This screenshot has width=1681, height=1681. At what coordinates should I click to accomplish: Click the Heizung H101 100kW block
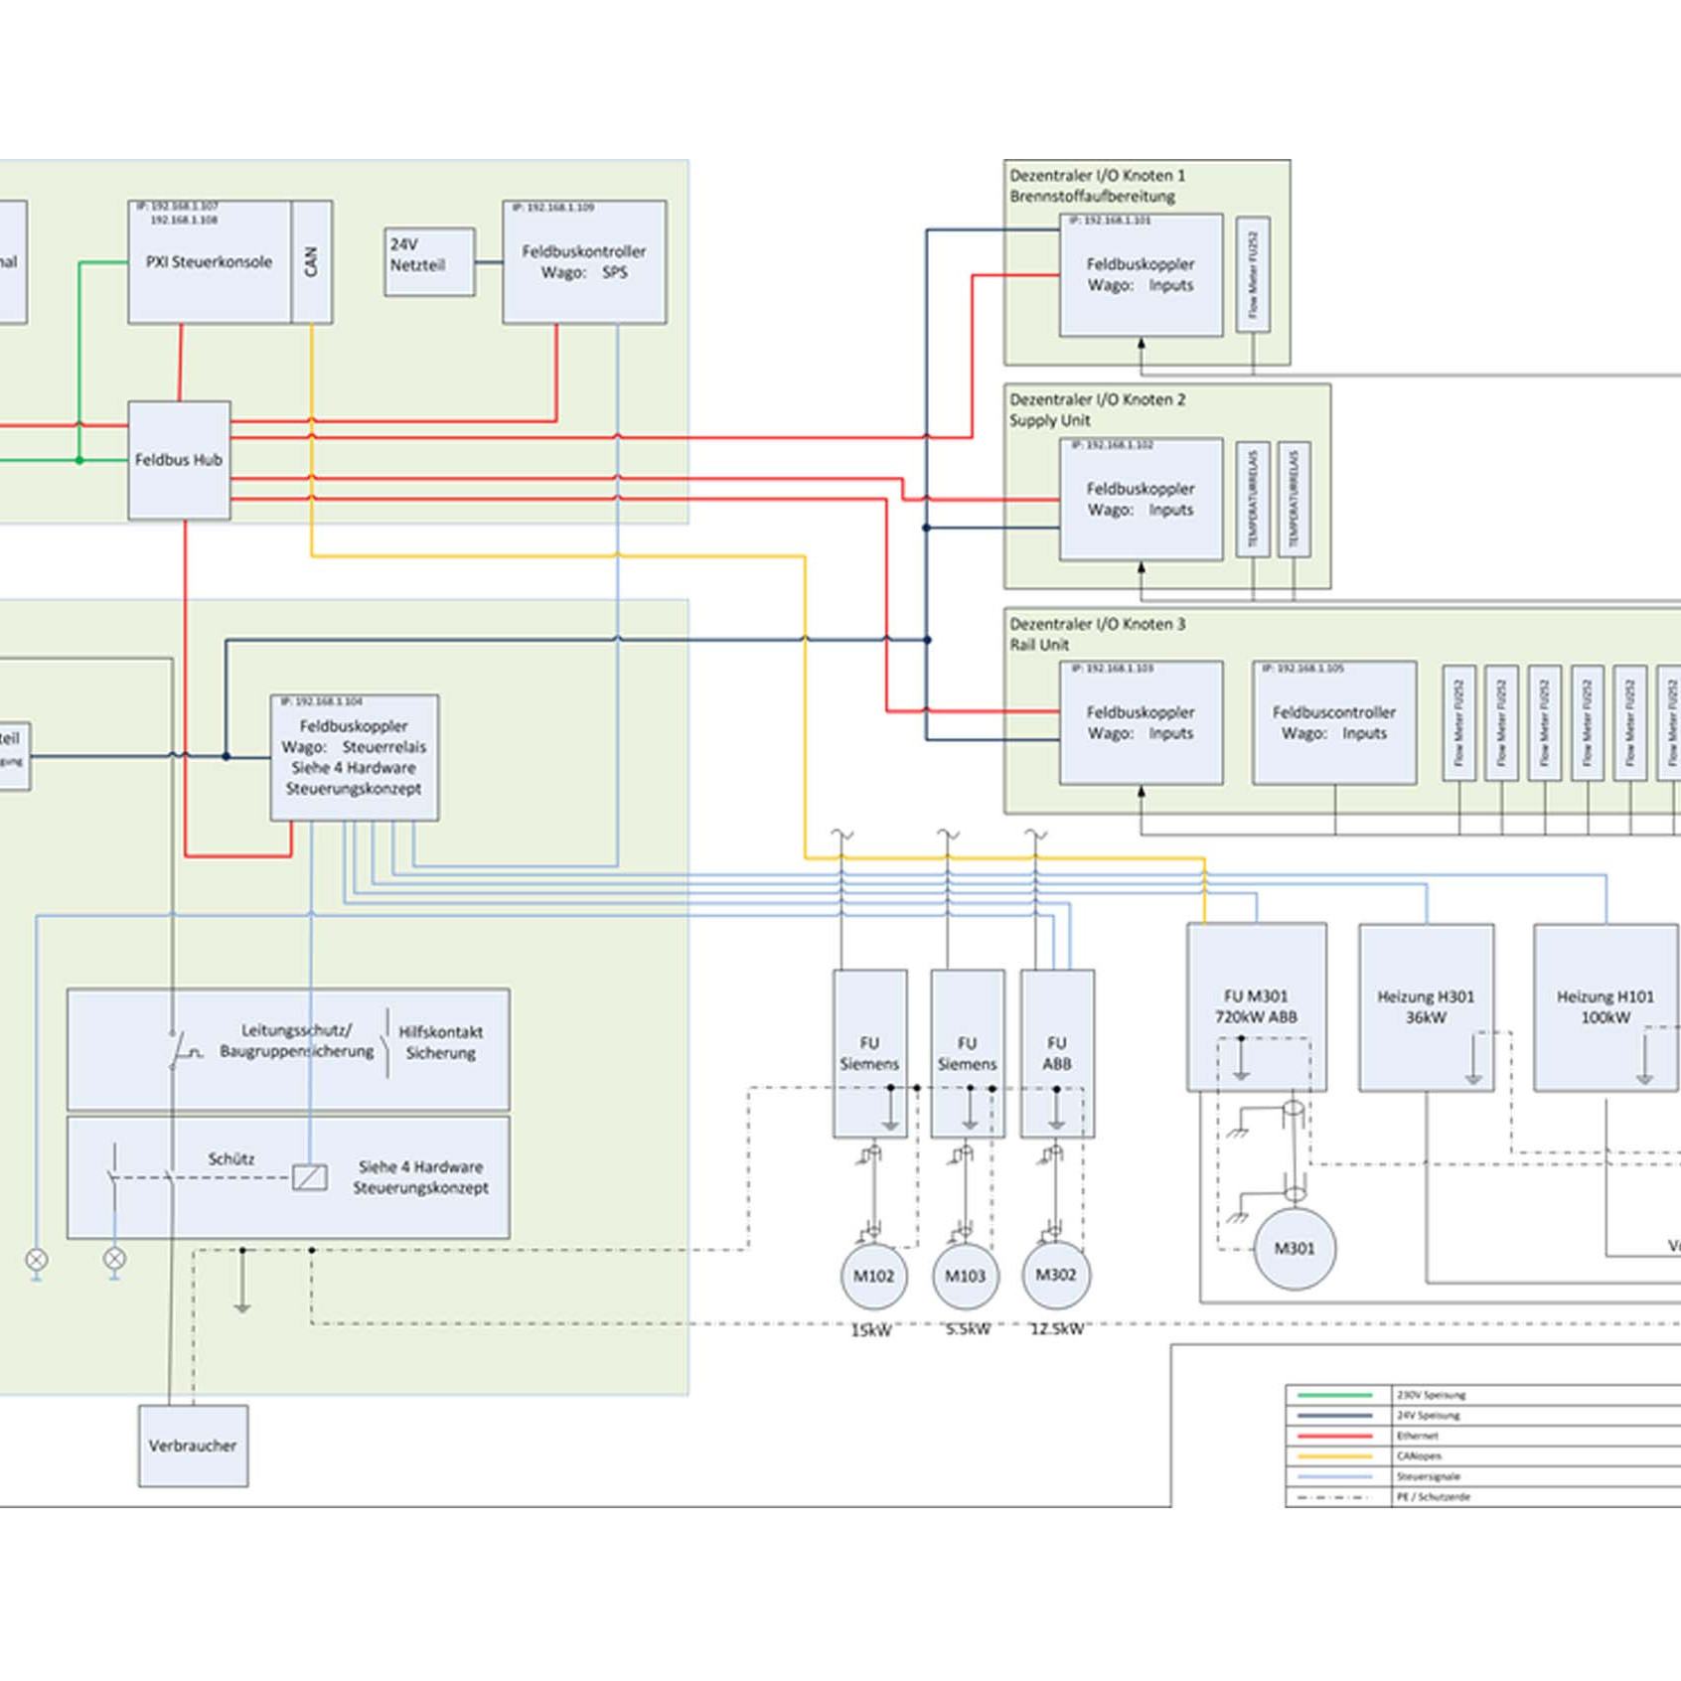pos(1605,1006)
